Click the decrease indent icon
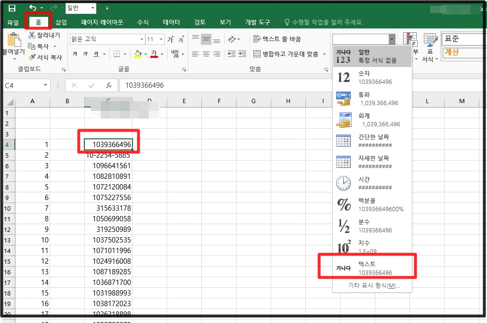The height and width of the screenshot is (323, 487). point(232,54)
